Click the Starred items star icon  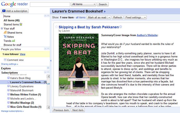tap(21, 24)
